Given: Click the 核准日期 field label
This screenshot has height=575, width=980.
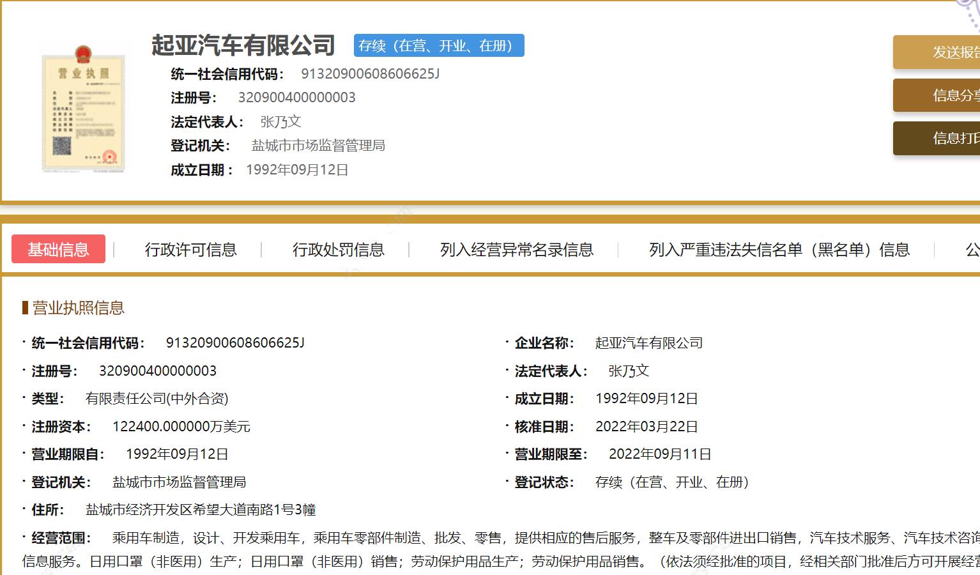Looking at the screenshot, I should [x=544, y=427].
